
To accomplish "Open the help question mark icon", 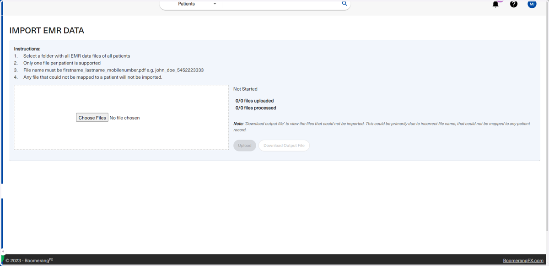I will point(514,4).
